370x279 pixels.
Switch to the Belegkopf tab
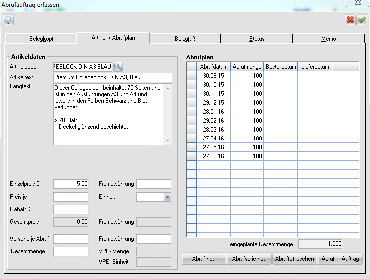tap(41, 39)
